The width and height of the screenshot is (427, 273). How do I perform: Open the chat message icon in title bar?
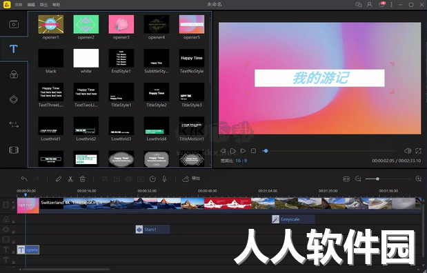(x=359, y=5)
